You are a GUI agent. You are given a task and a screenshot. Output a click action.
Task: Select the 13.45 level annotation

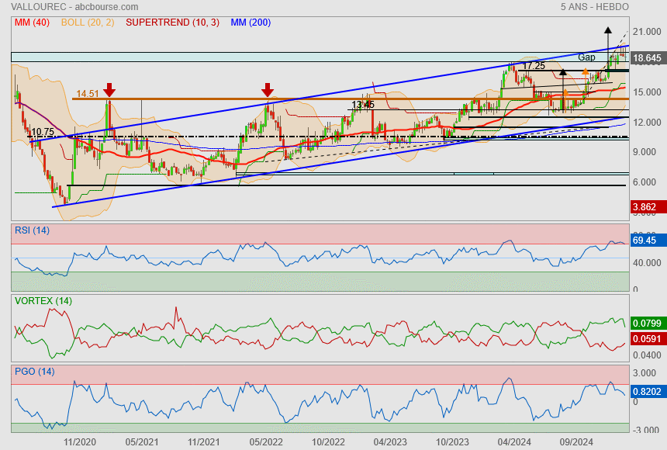pos(363,104)
